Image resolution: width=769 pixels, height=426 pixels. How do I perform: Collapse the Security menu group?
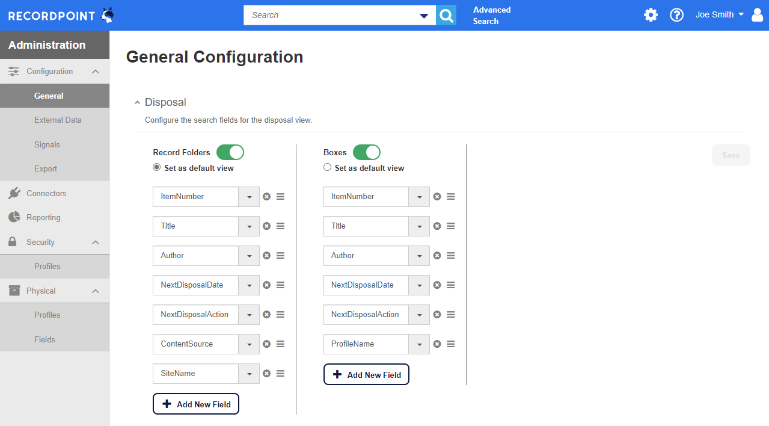[x=95, y=242]
